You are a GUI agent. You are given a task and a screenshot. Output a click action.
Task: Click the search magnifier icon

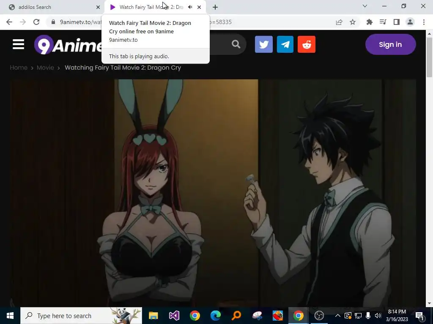236,44
